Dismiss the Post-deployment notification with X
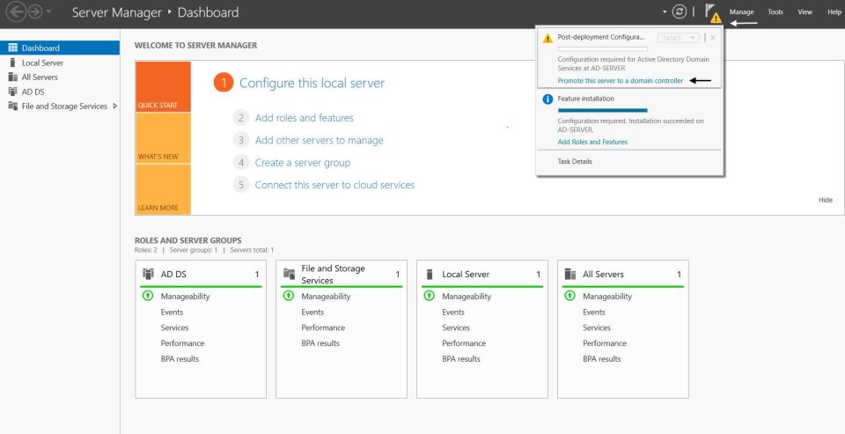Screen dimensions: 845x434 (x=712, y=38)
